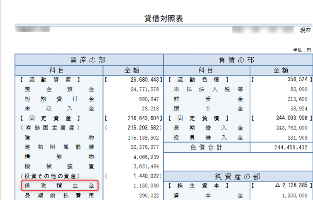Select the 長期前払費用 account label
Viewport: 313px width, 200px height.
coord(59,195)
